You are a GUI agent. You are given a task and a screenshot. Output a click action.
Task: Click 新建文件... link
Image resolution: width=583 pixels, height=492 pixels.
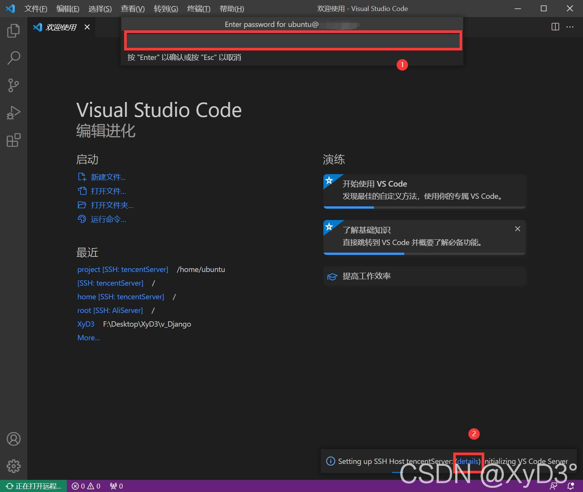click(108, 177)
